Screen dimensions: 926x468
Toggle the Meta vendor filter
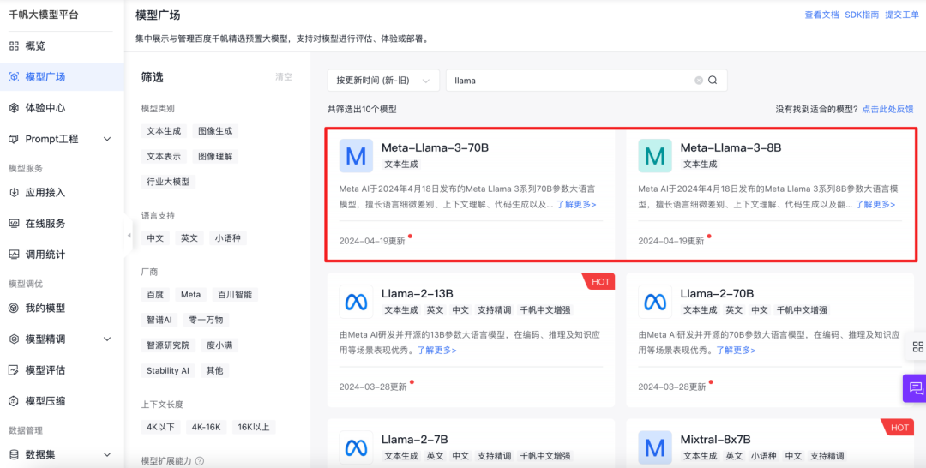(190, 295)
